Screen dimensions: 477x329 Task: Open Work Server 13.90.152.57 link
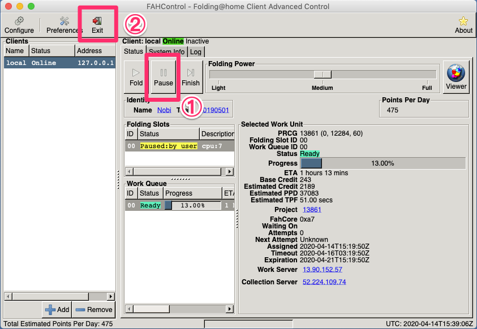(x=322, y=270)
